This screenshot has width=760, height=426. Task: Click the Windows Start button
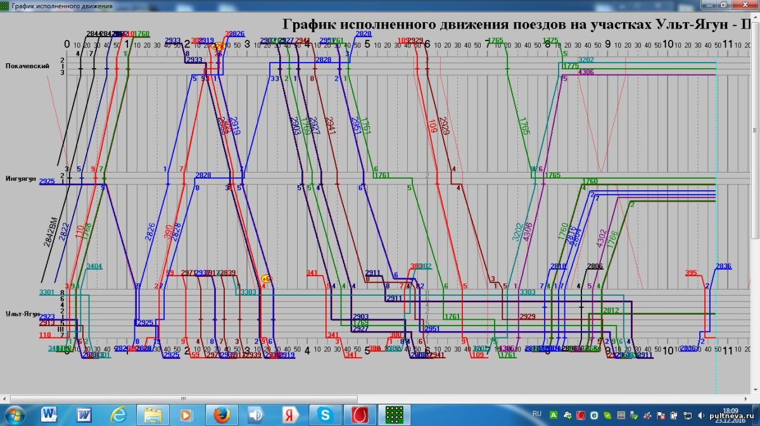[14, 415]
